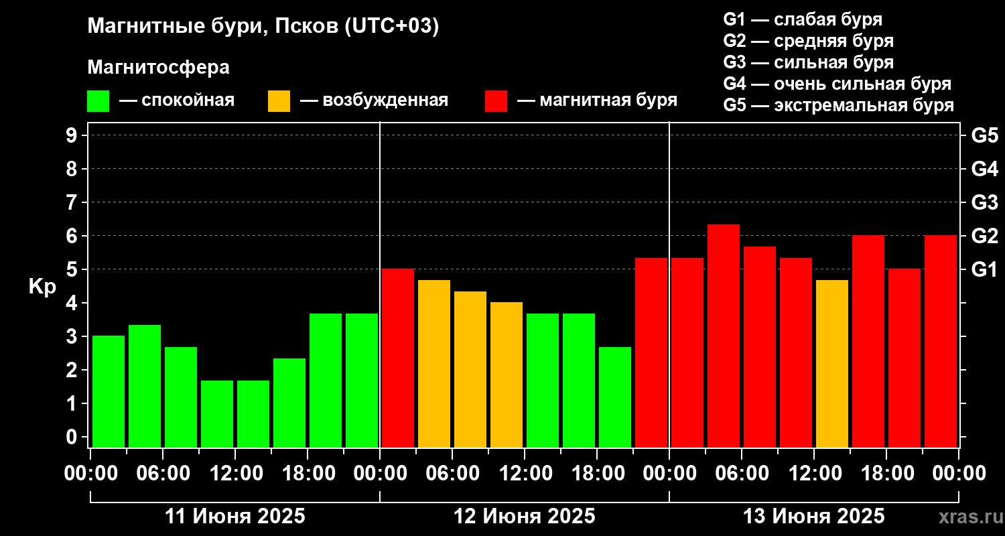Click the Kp axis value 9

point(72,135)
